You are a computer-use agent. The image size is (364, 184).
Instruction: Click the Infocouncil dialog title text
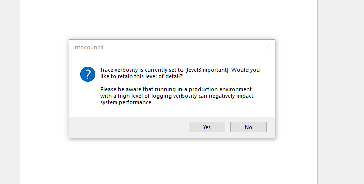coord(88,47)
